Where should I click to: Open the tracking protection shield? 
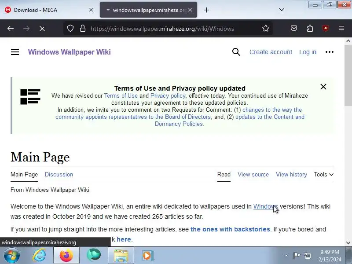pyautogui.click(x=70, y=28)
